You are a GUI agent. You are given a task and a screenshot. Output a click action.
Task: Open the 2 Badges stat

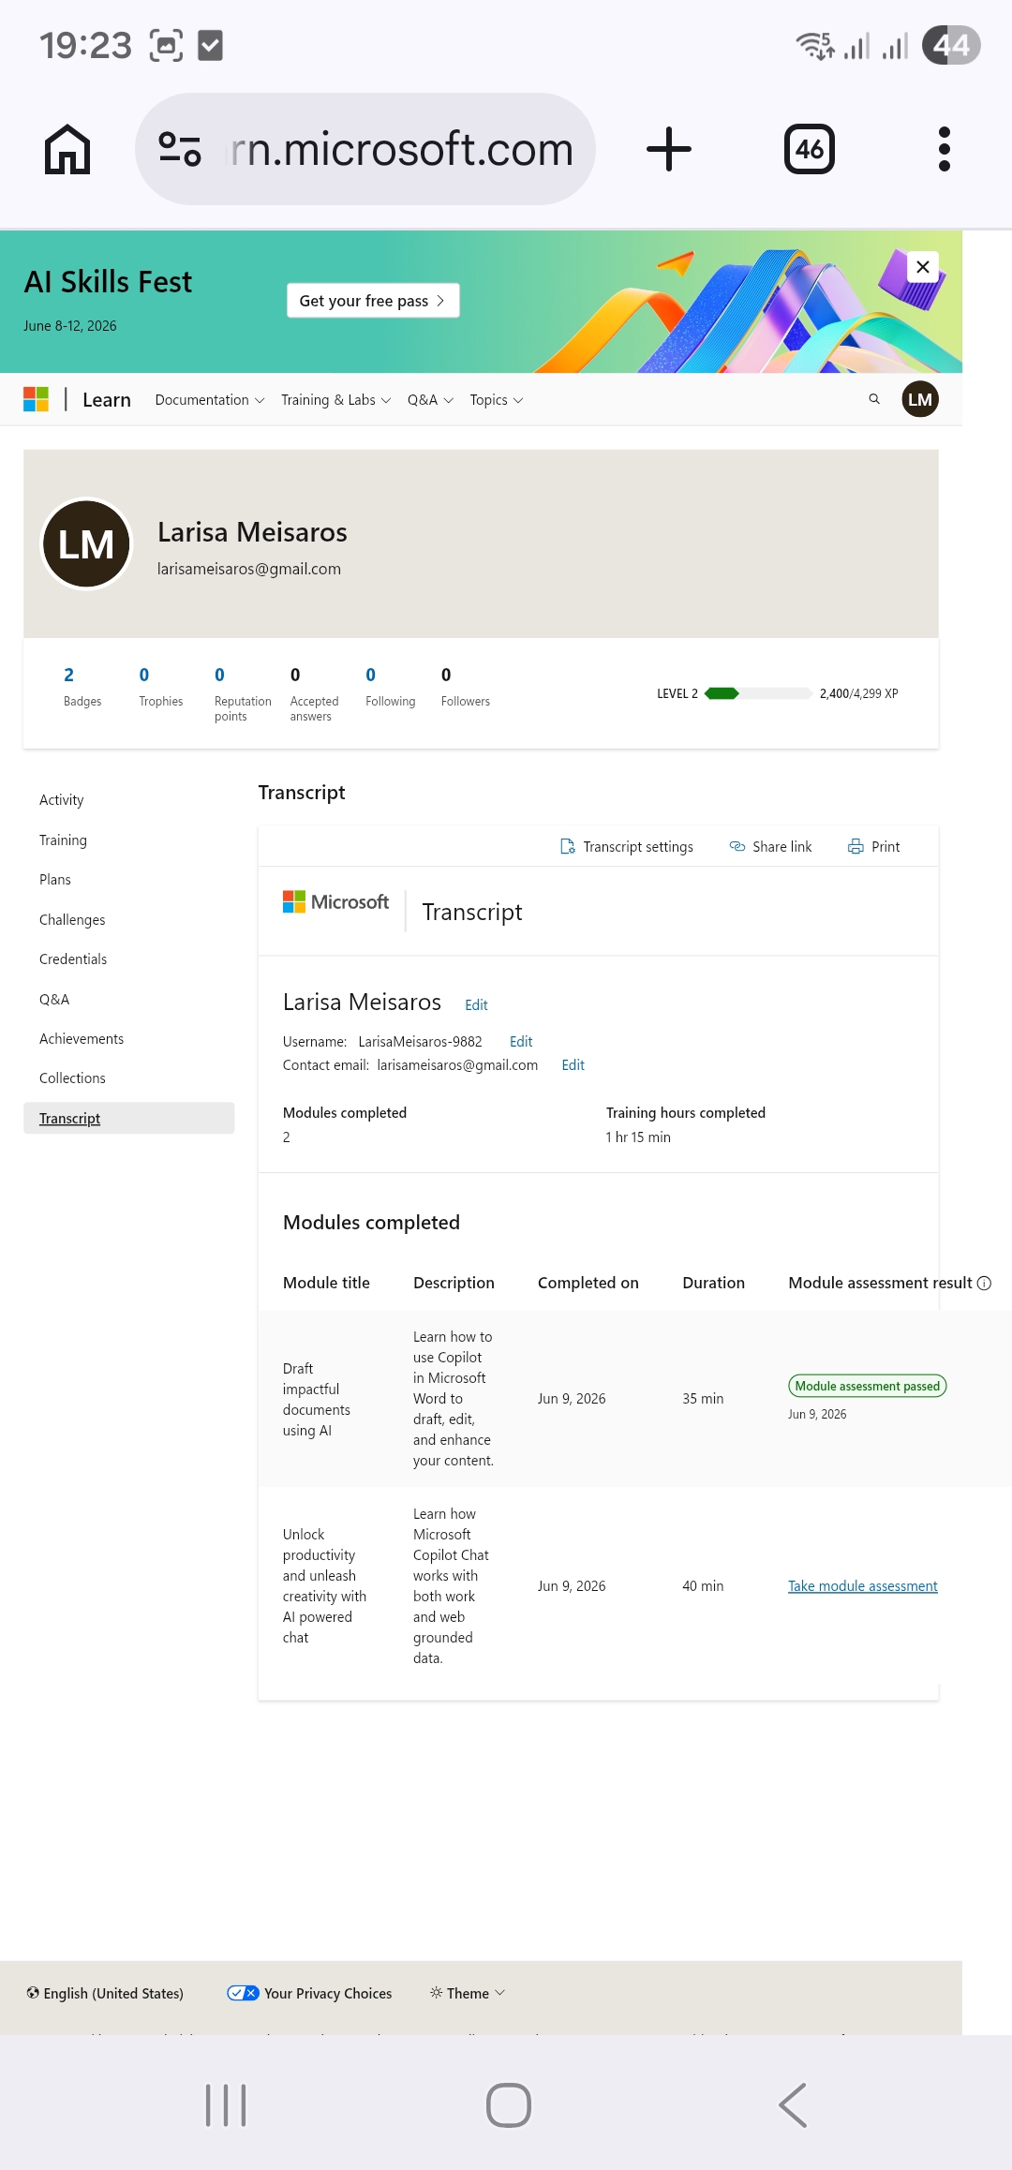[x=82, y=687]
